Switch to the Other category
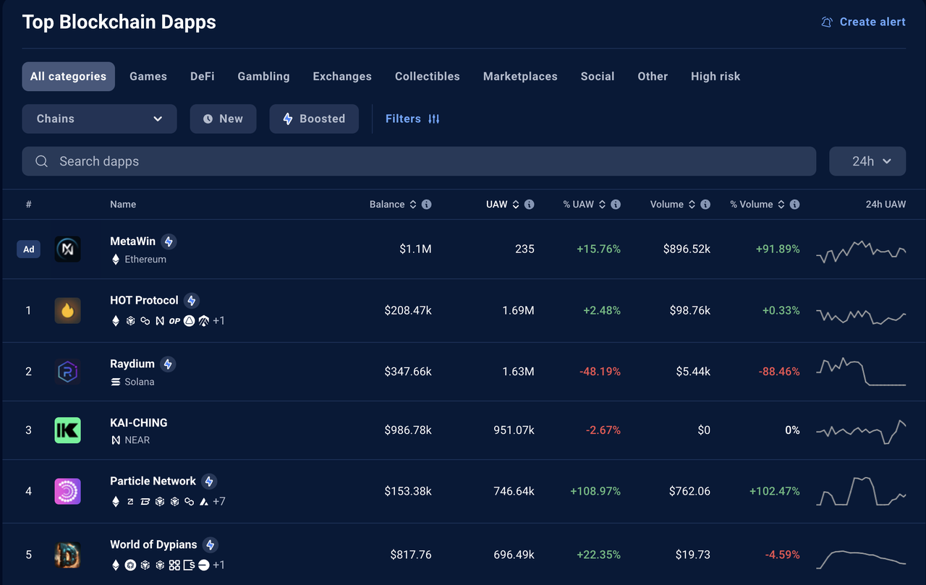Screen dimensions: 926x585 coord(653,76)
